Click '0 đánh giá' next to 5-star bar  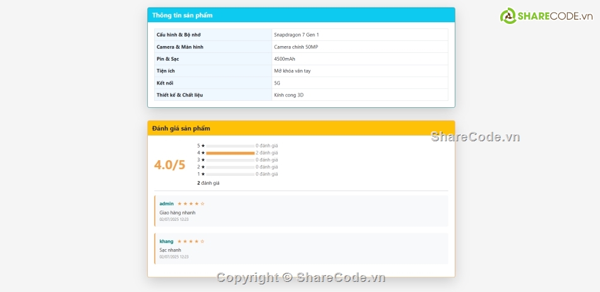(x=267, y=146)
